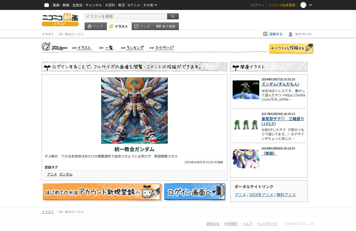Screen dimensions: 356x231
Task: Open 量産型ザク 三種盛り title link
Action: point(283,121)
